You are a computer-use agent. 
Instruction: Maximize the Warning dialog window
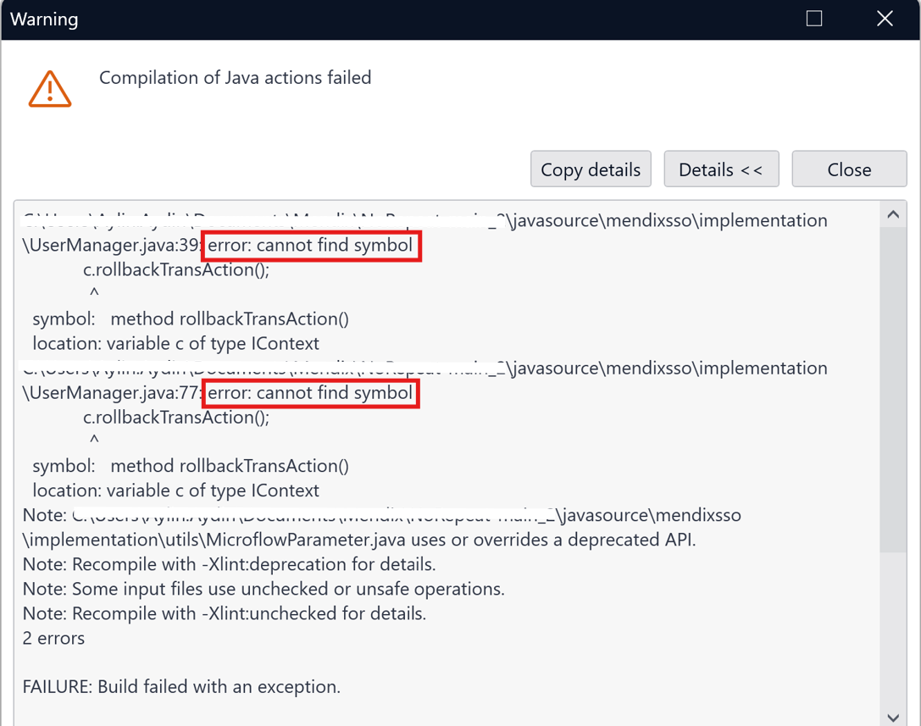pos(814,19)
